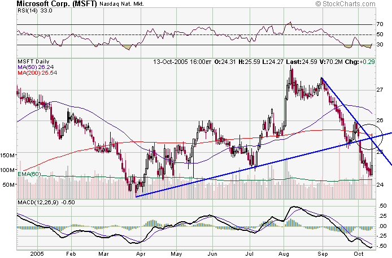Click the EMA(60) volume legend label
This screenshot has width=392, height=258.
tap(29, 174)
